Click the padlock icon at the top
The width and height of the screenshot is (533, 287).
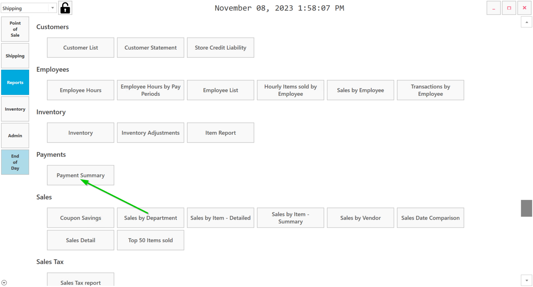pyautogui.click(x=65, y=7)
